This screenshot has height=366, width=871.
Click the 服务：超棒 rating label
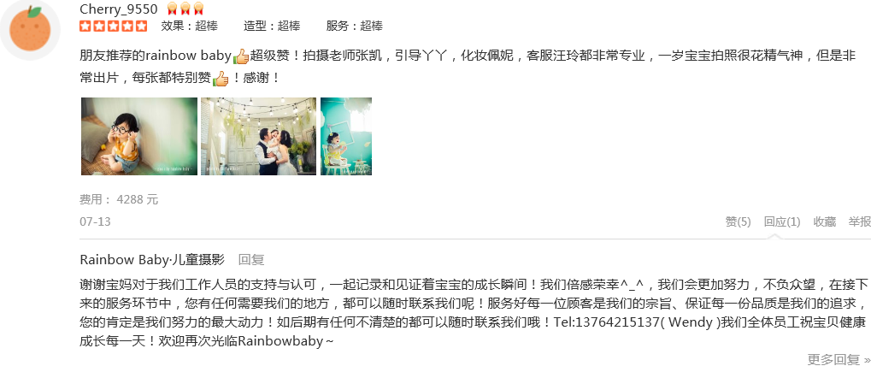pyautogui.click(x=355, y=26)
